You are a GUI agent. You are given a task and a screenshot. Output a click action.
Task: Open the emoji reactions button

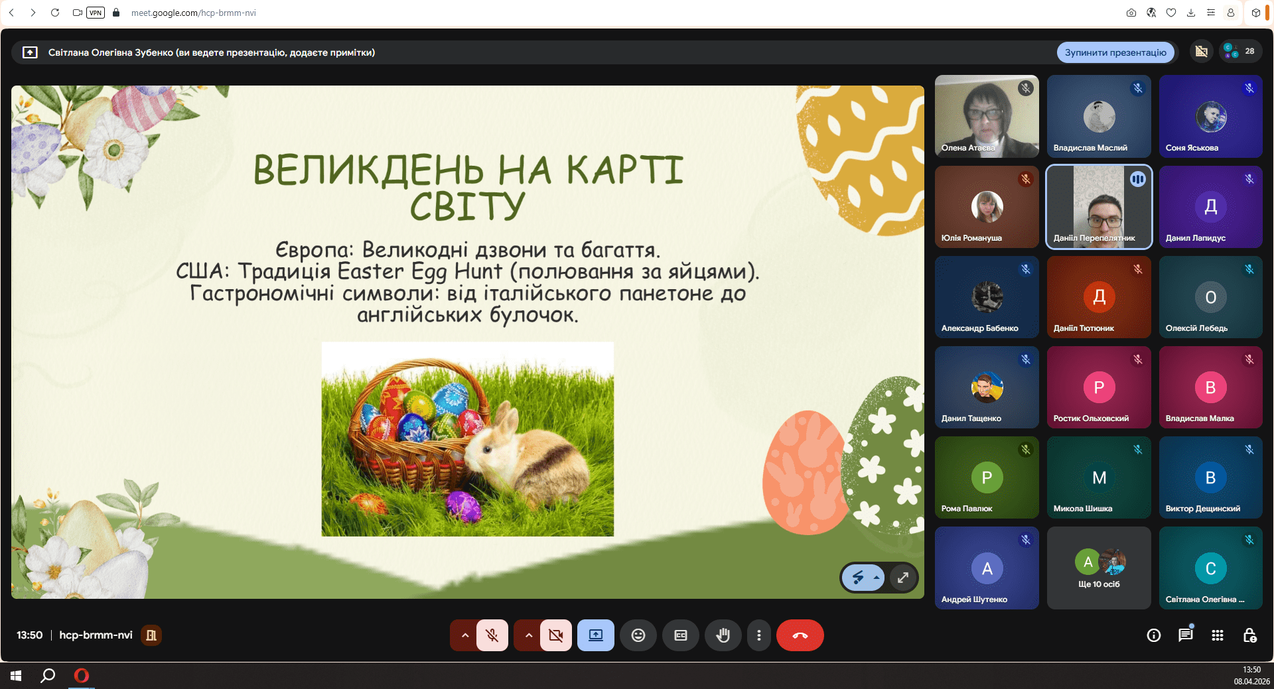coord(638,635)
